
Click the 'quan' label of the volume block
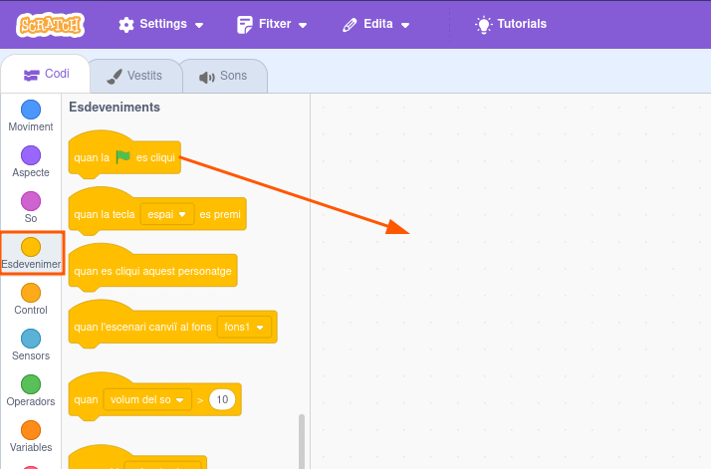(x=86, y=399)
